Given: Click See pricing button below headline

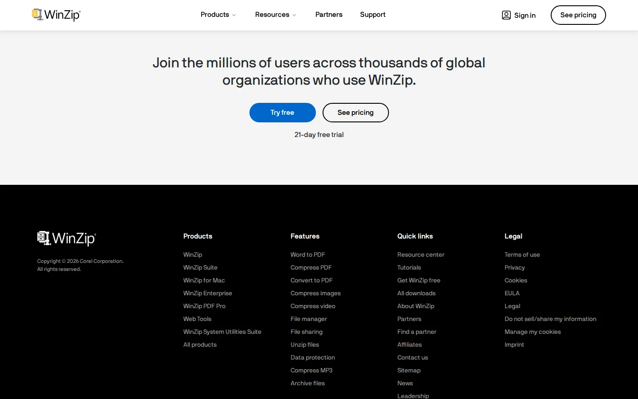Looking at the screenshot, I should click(x=356, y=113).
